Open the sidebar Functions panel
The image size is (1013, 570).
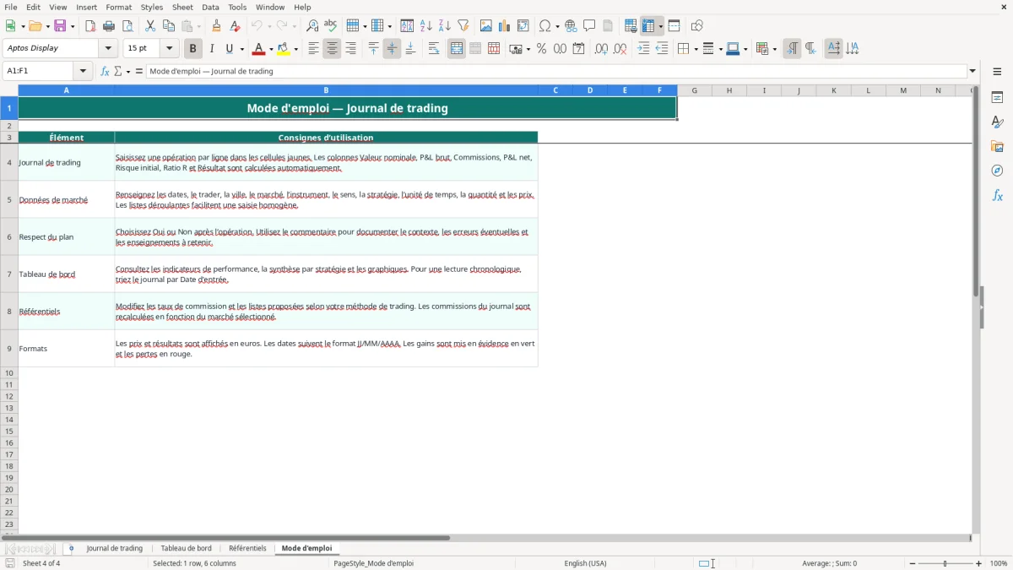point(997,196)
